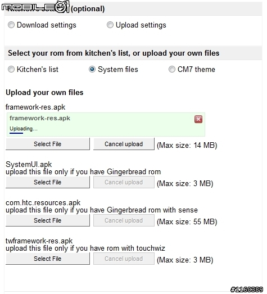
Task: Remove the framework-res.apk upload with red X
Action: (x=198, y=119)
